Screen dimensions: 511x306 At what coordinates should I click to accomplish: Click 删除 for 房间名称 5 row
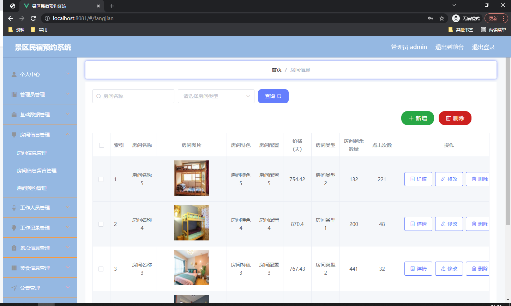[477, 179]
